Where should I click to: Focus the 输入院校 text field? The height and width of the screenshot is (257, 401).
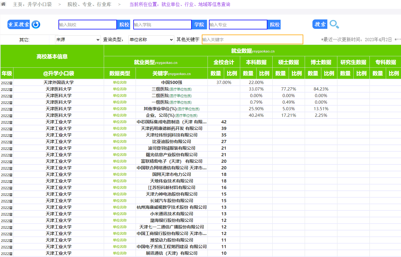tap(87, 25)
